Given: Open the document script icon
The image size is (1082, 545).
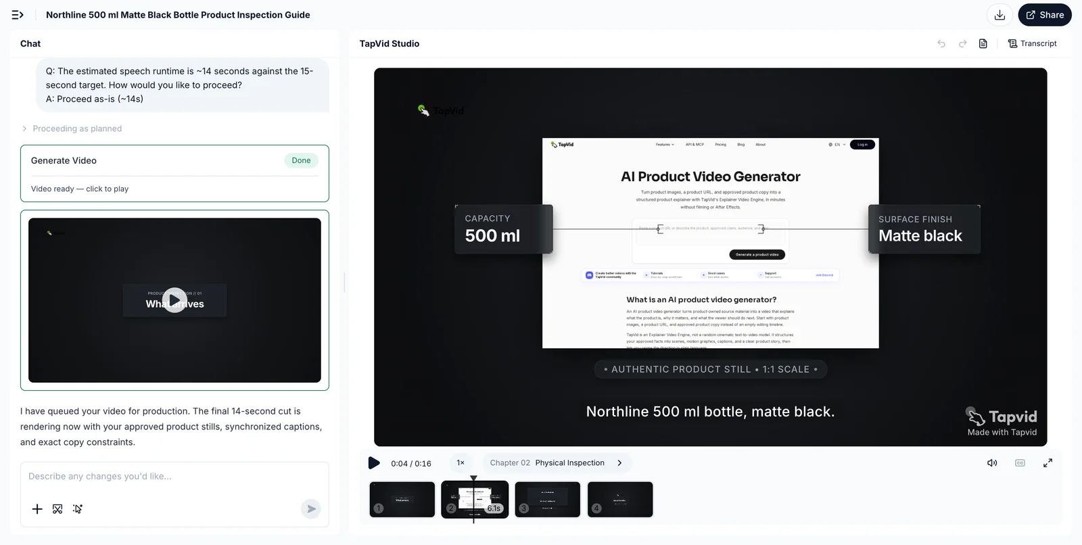Looking at the screenshot, I should [x=983, y=44].
